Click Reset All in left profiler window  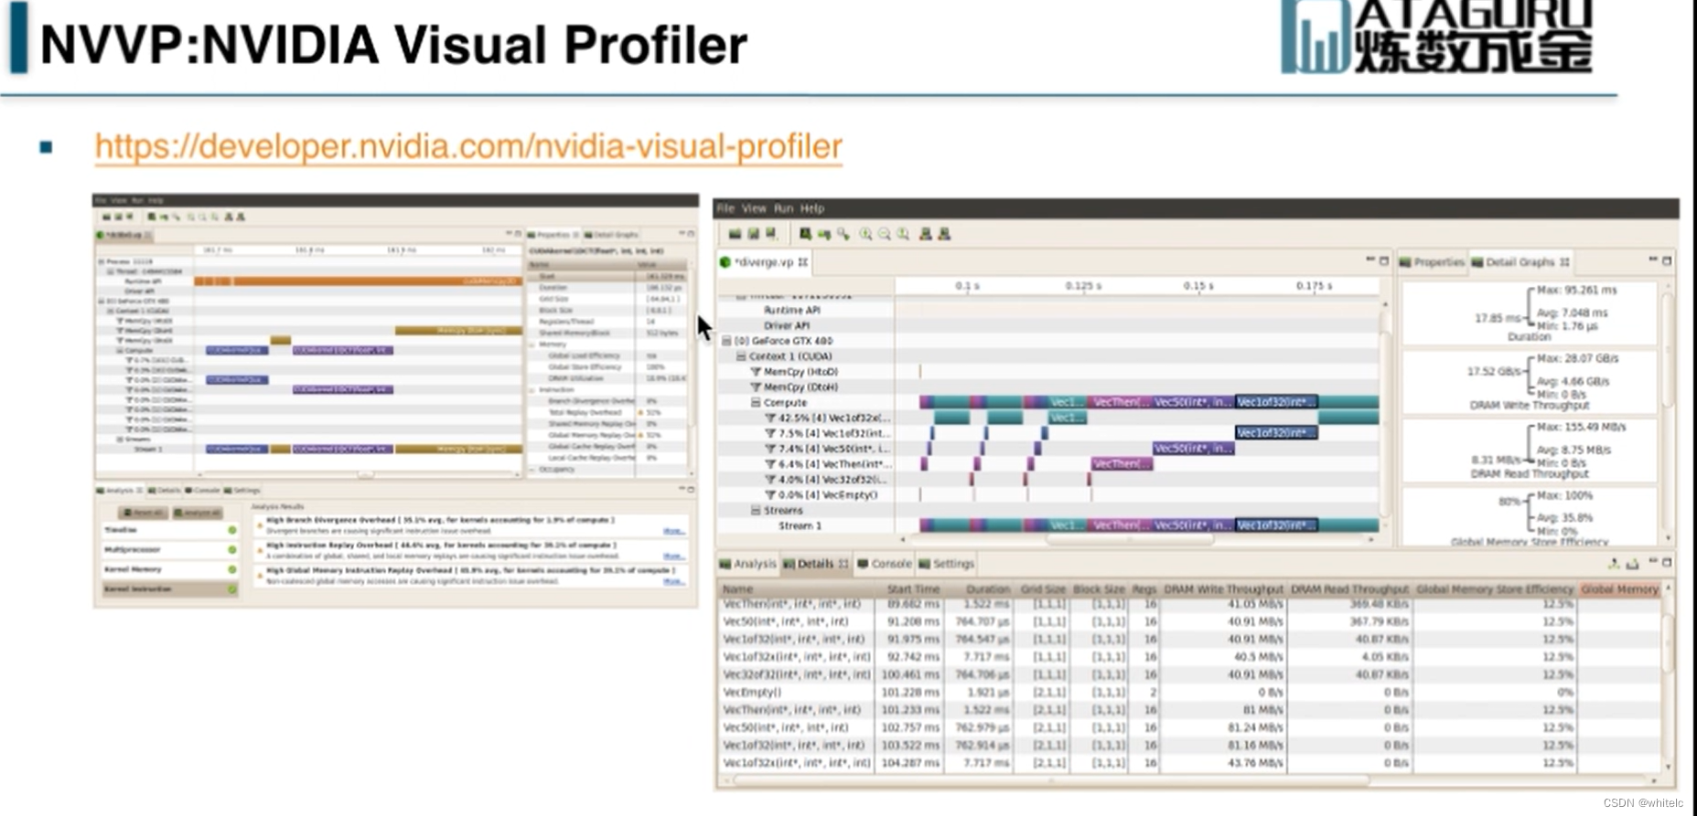[144, 513]
